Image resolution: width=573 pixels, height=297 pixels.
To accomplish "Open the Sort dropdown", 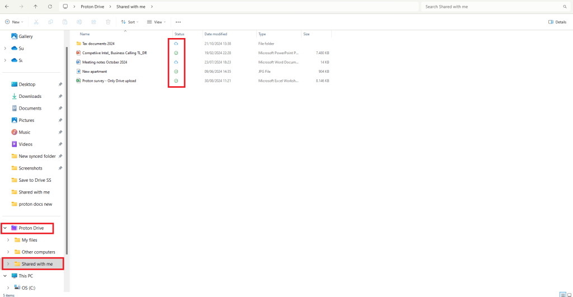I will pos(130,22).
